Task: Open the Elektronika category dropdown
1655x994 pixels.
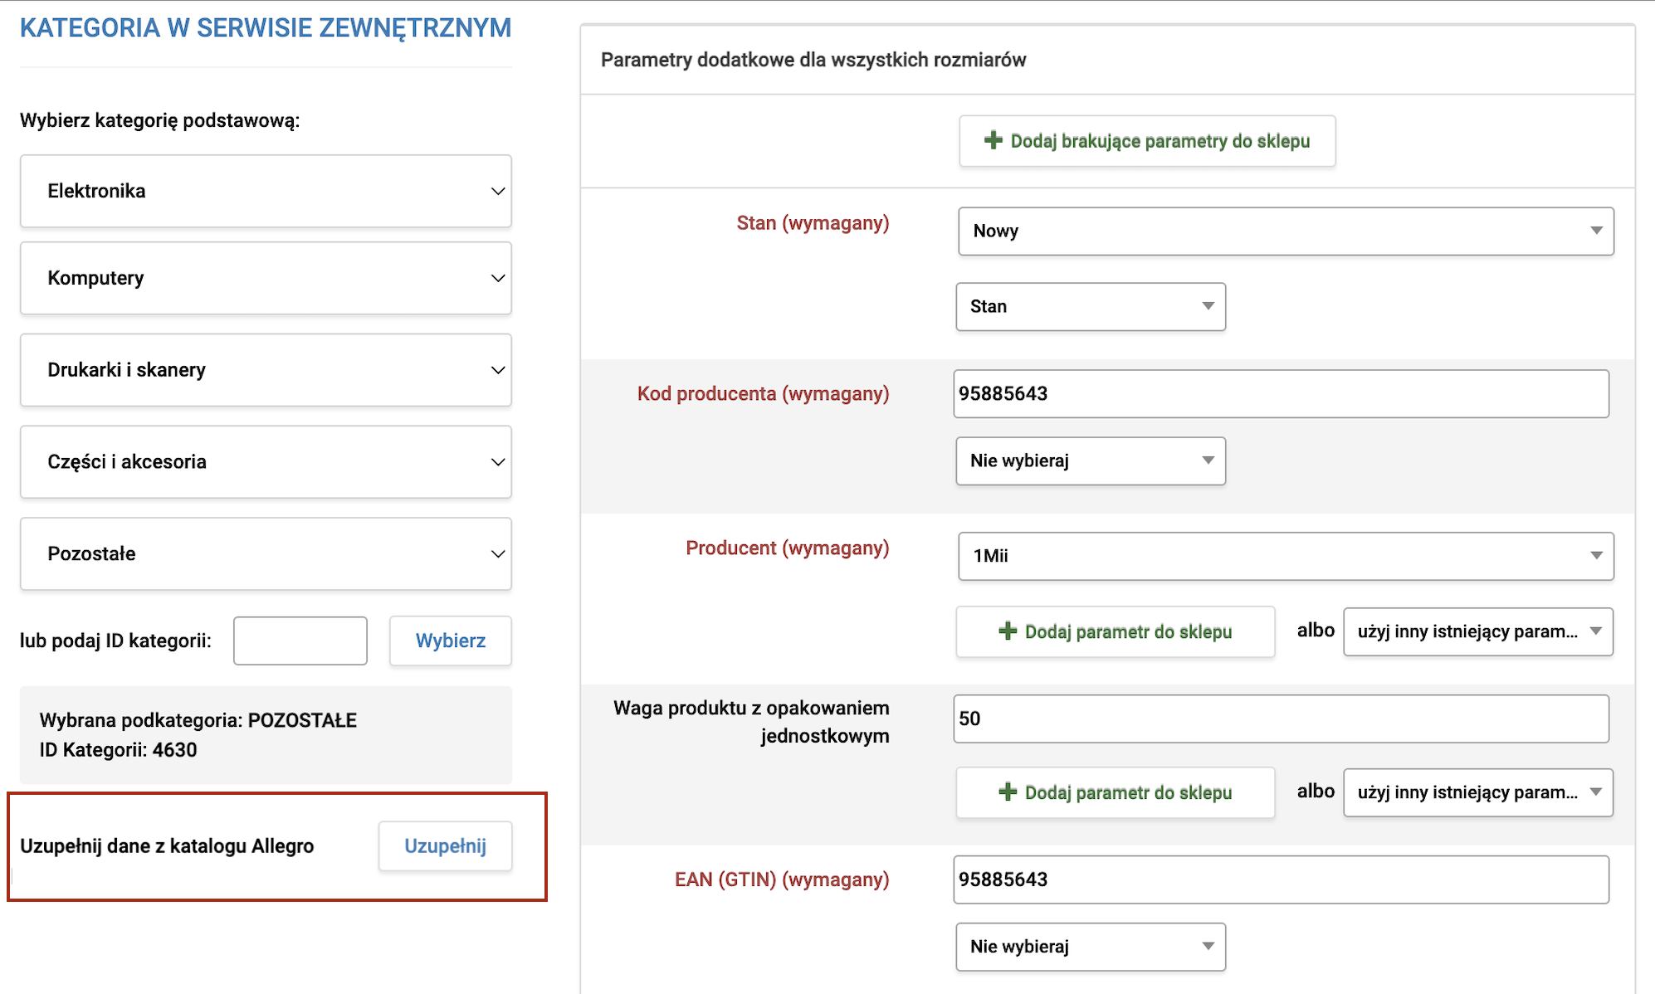Action: (266, 191)
